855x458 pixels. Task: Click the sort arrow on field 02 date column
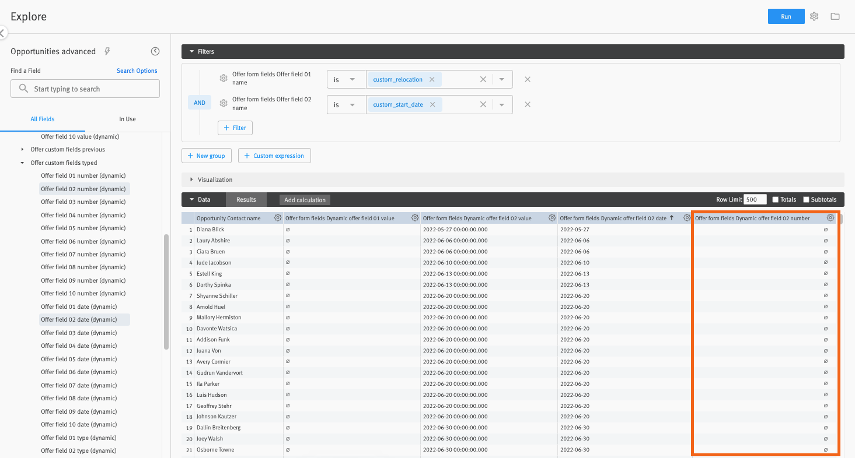click(x=672, y=218)
